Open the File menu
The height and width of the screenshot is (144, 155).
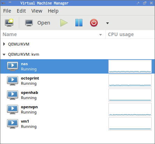pos(7,11)
